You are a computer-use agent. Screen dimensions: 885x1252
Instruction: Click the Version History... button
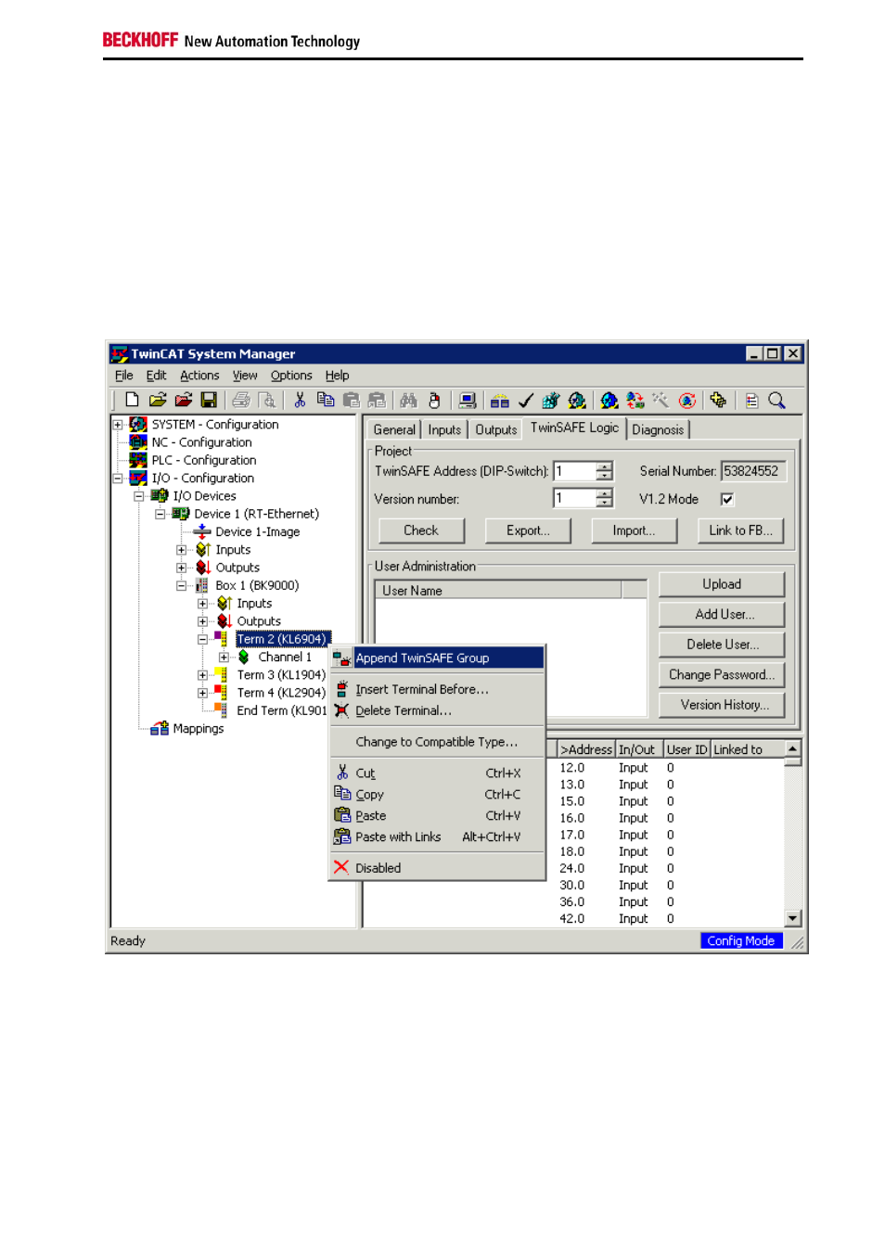722,705
